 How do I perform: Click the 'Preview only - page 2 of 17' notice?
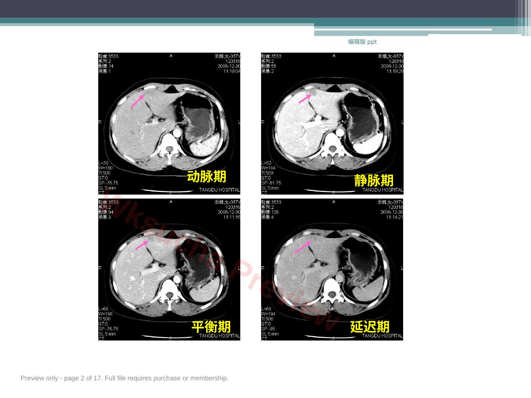click(124, 378)
